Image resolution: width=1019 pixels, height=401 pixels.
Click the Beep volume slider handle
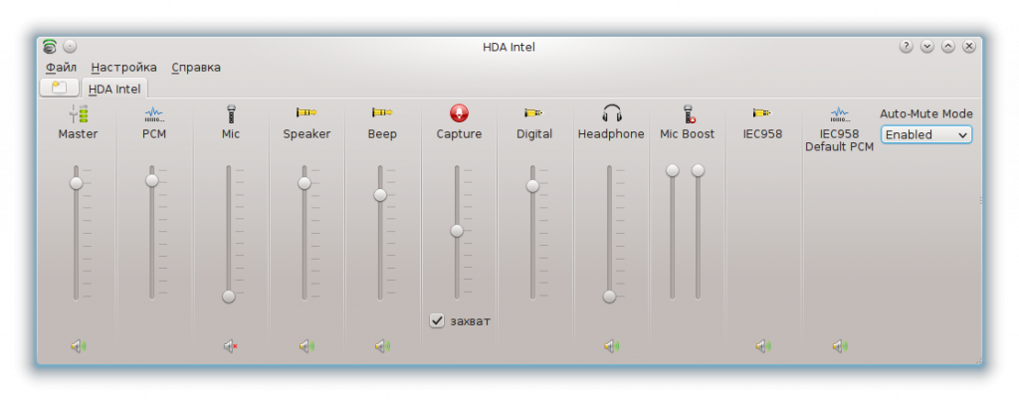tap(380, 195)
